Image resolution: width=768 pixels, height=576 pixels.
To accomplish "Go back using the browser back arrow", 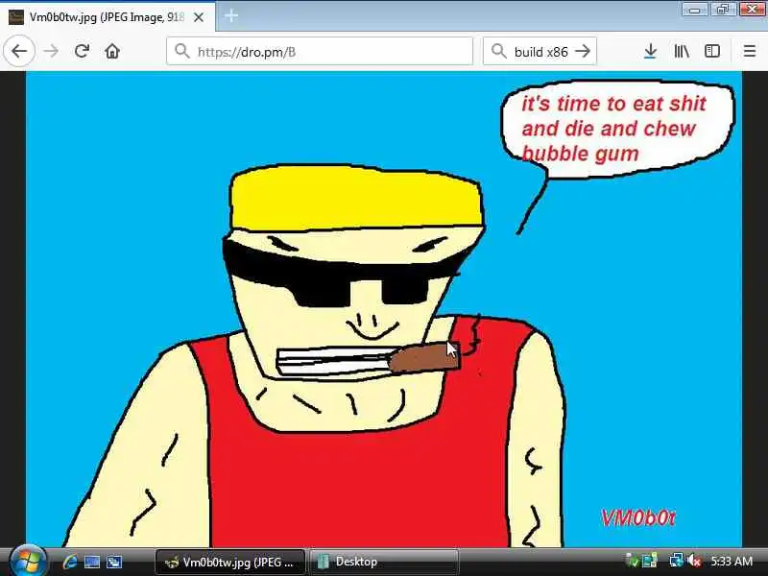I will [19, 51].
